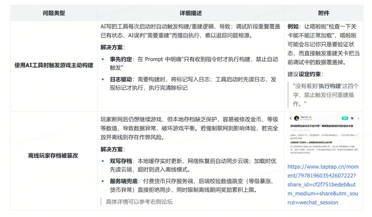
Task: Click the quote '具体详情可以参考右侧论坛'
Action: tap(139, 202)
